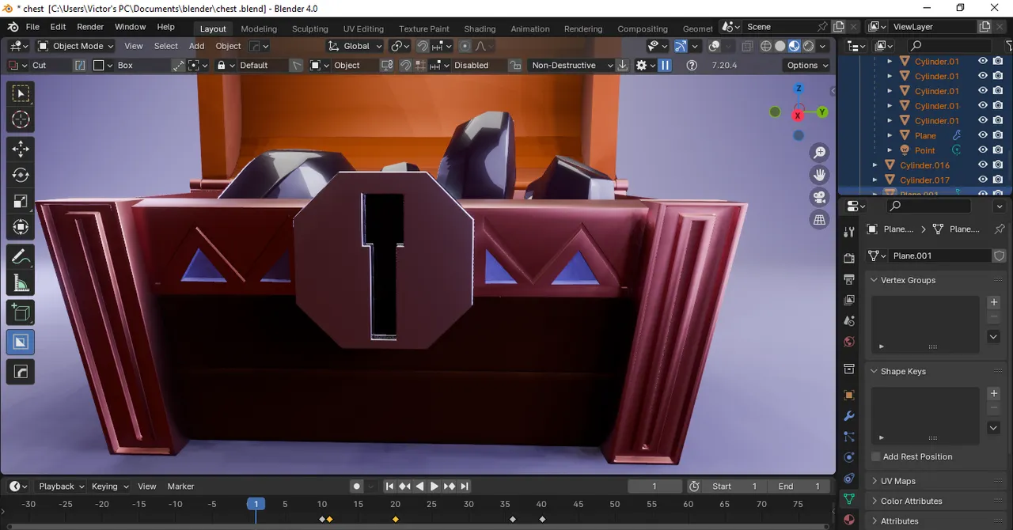The height and width of the screenshot is (530, 1013).
Task: Open Global transform orientation dropdown
Action: (355, 46)
